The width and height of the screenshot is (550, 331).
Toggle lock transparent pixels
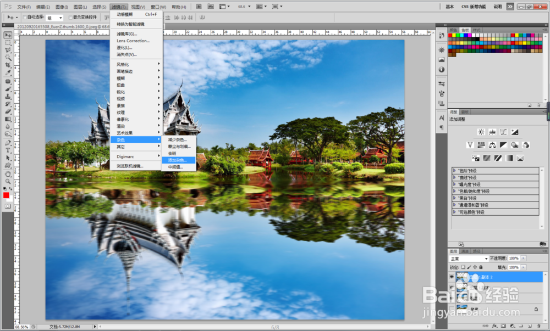[463, 267]
